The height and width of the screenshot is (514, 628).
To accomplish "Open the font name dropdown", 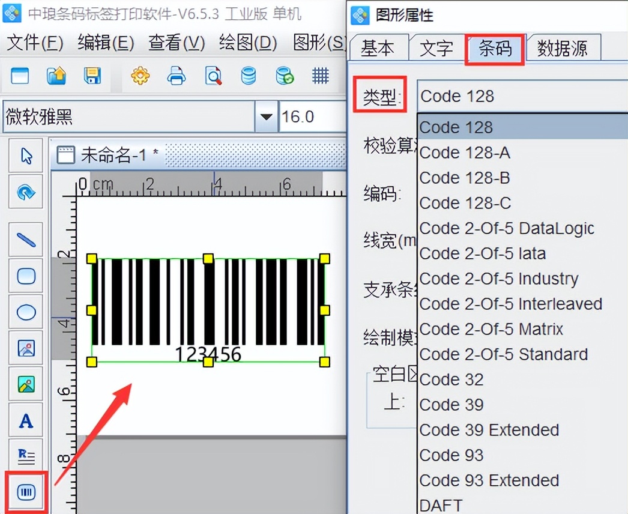I will click(265, 116).
